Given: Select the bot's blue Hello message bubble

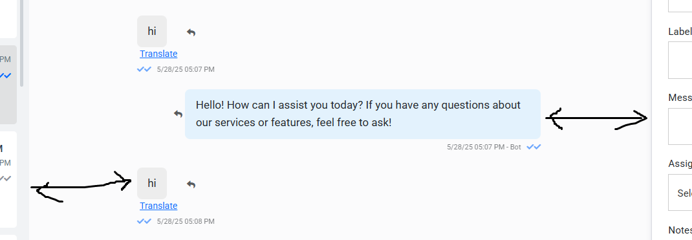Looking at the screenshot, I should [x=363, y=115].
